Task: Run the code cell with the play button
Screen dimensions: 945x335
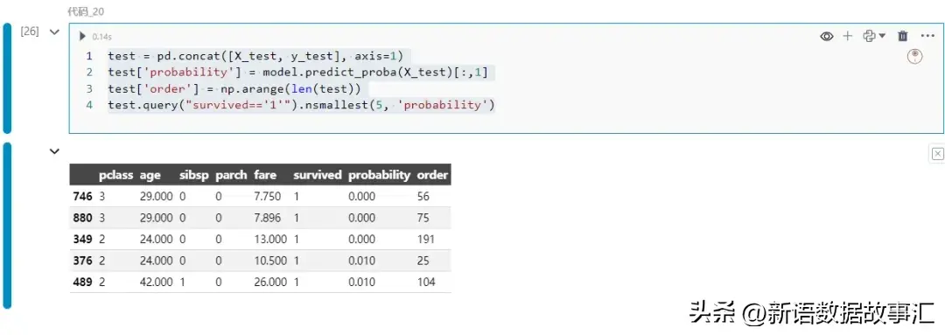Action: pos(82,36)
